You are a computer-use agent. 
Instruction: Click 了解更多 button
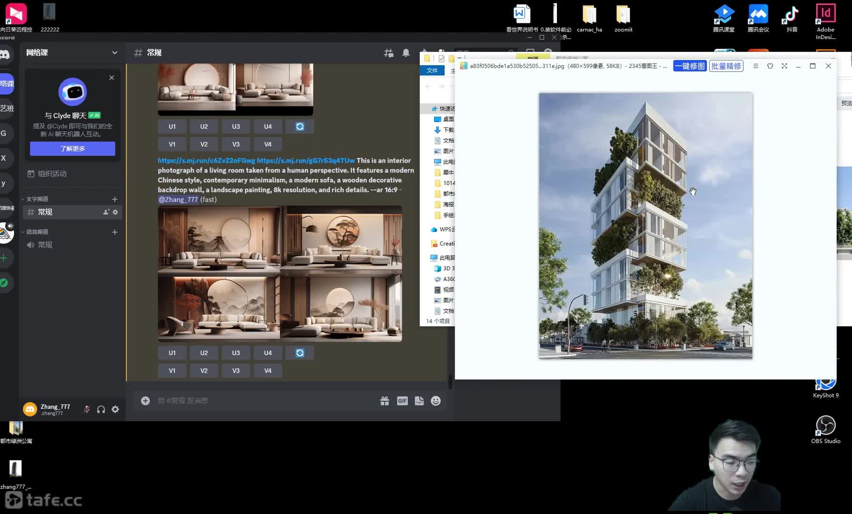click(x=72, y=149)
